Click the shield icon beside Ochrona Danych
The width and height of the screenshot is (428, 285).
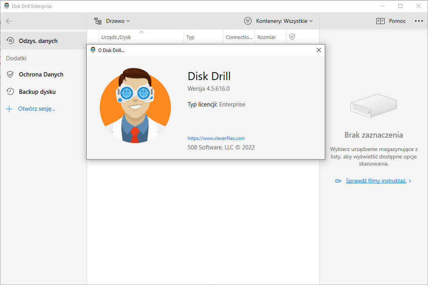(x=10, y=74)
